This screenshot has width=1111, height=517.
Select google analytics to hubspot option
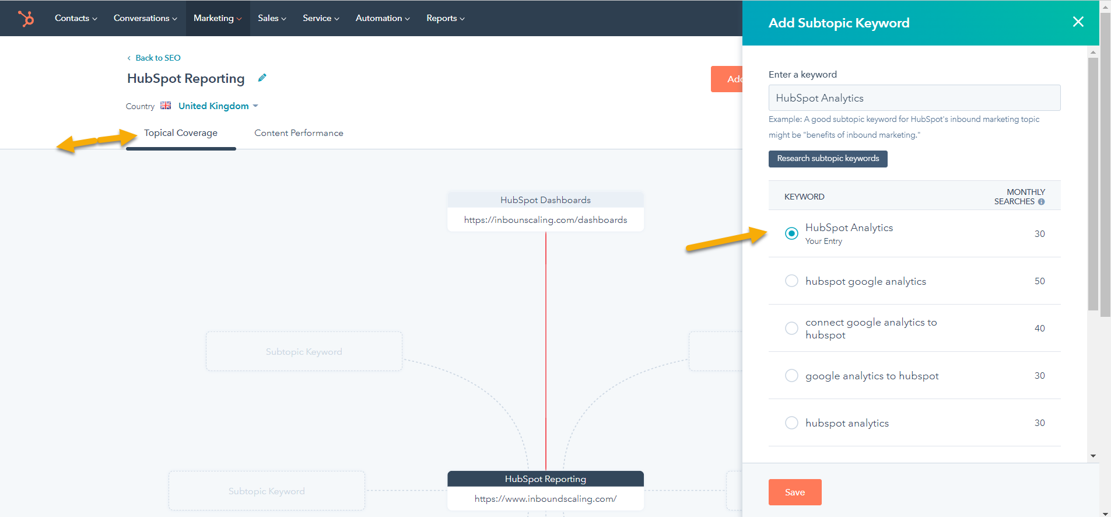click(x=791, y=375)
